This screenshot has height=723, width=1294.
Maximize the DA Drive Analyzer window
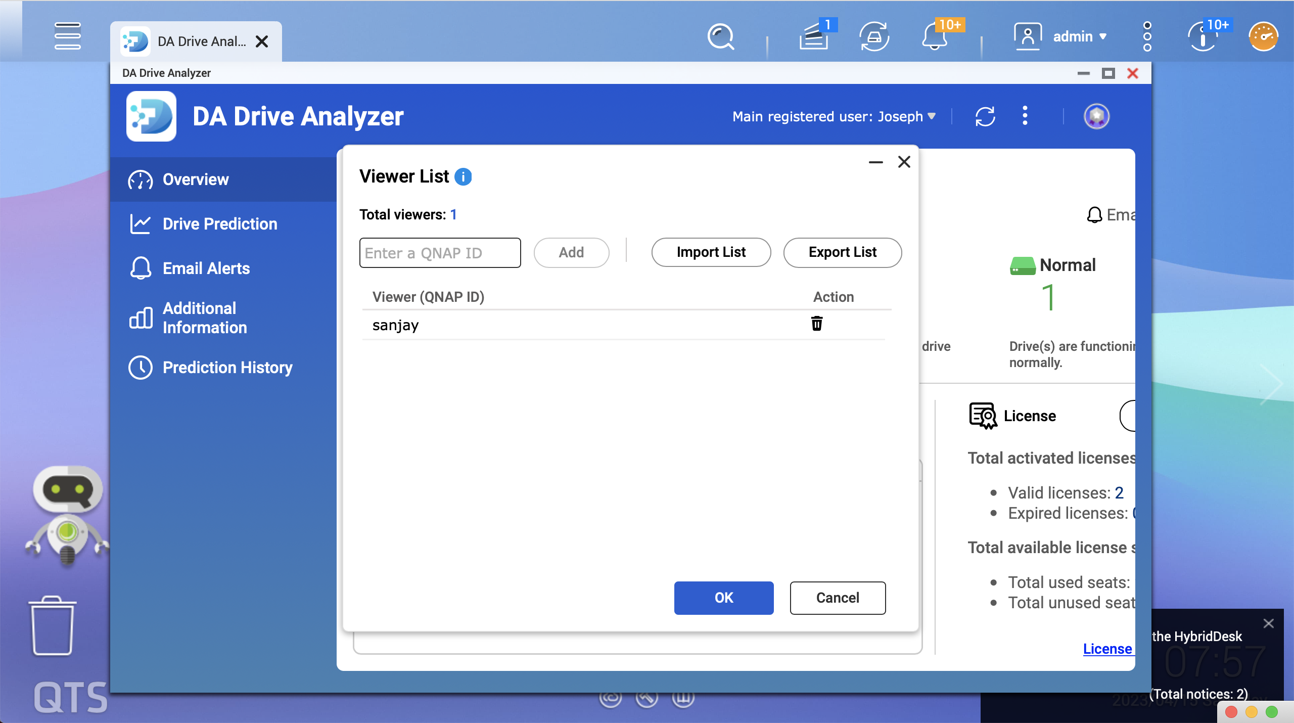(1108, 73)
